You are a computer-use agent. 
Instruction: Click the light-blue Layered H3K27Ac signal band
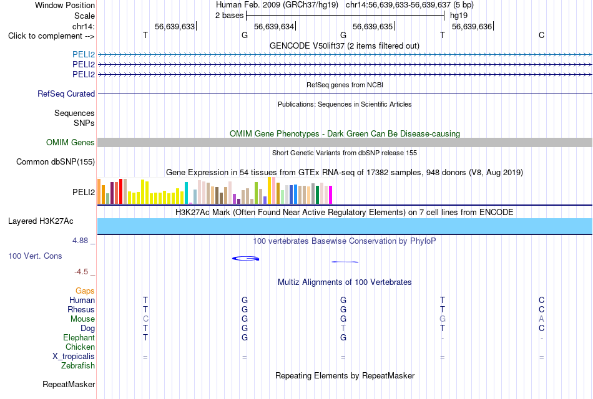pos(345,226)
